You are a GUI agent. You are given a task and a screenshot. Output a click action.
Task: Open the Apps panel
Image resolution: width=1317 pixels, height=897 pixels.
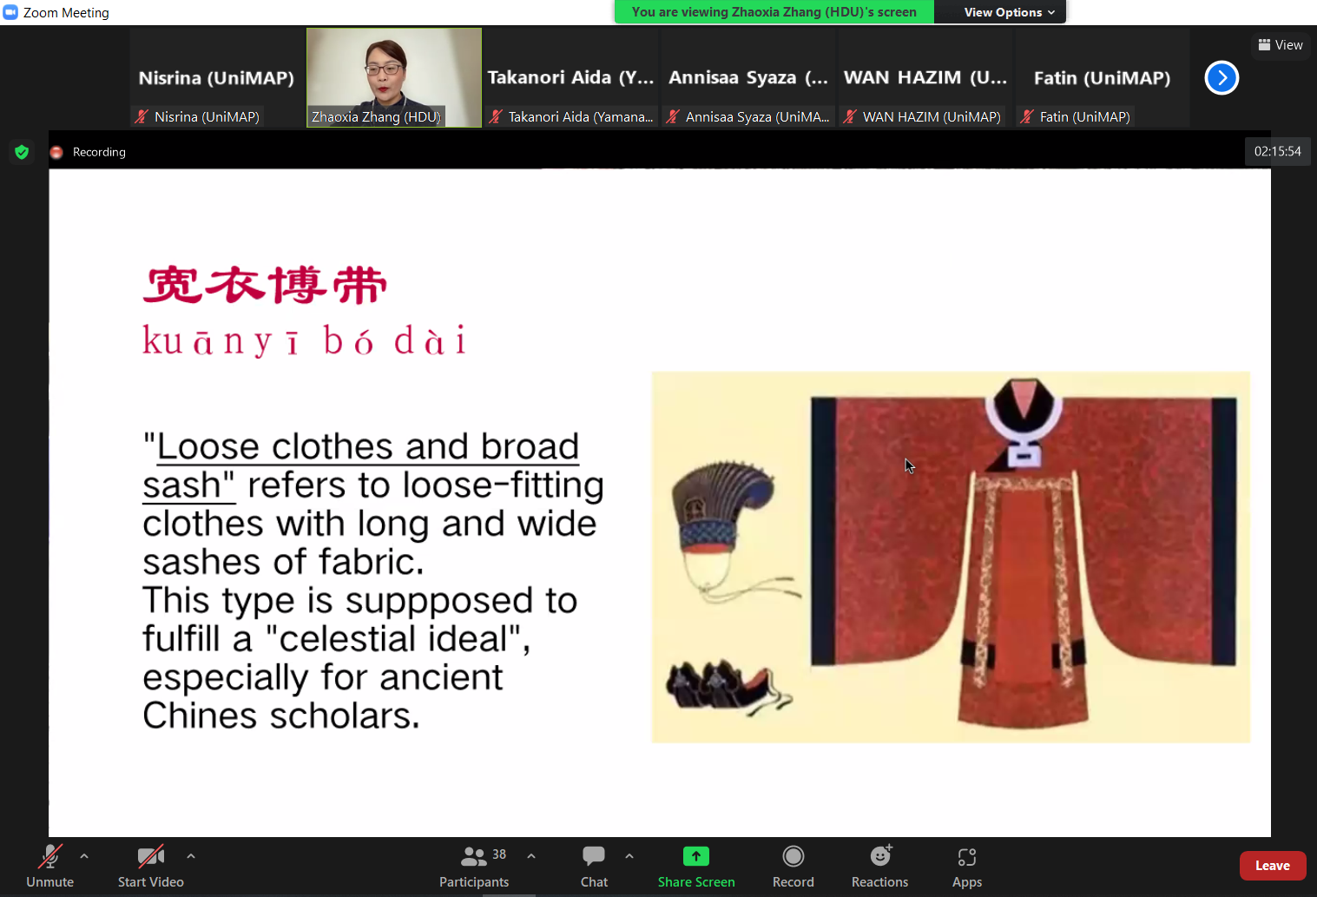click(x=966, y=857)
